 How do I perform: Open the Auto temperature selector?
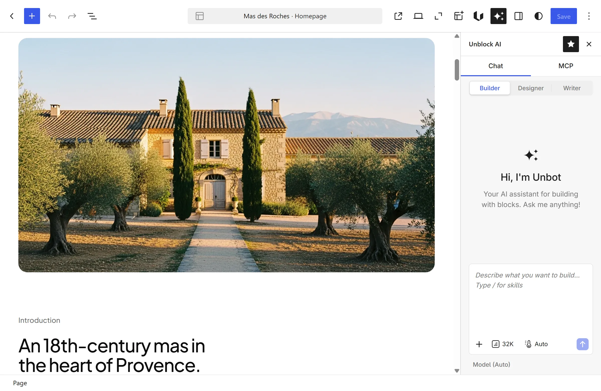click(x=536, y=344)
